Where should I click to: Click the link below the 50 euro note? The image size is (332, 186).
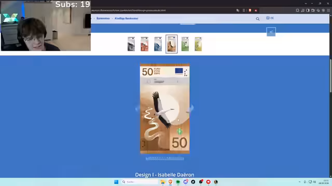click(165, 158)
